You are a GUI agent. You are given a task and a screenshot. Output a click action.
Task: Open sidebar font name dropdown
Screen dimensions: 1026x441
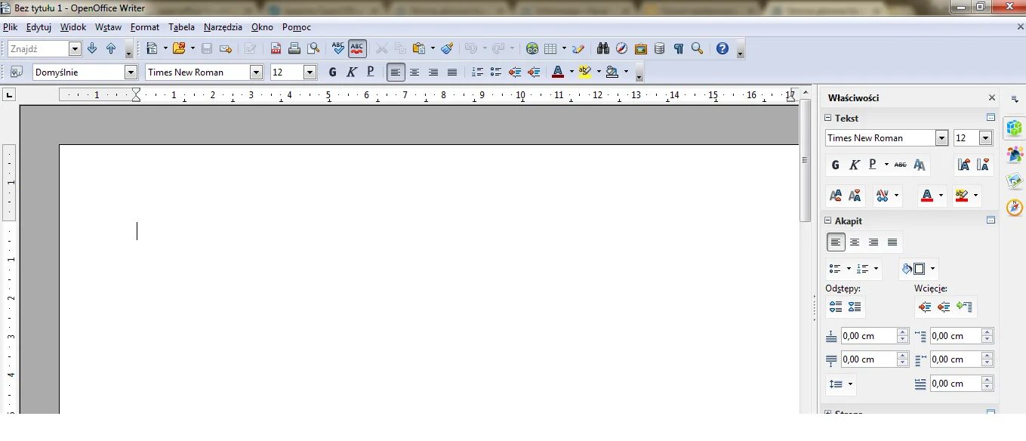tap(941, 137)
